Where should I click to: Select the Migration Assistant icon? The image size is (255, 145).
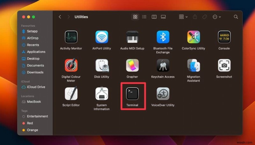click(x=193, y=65)
